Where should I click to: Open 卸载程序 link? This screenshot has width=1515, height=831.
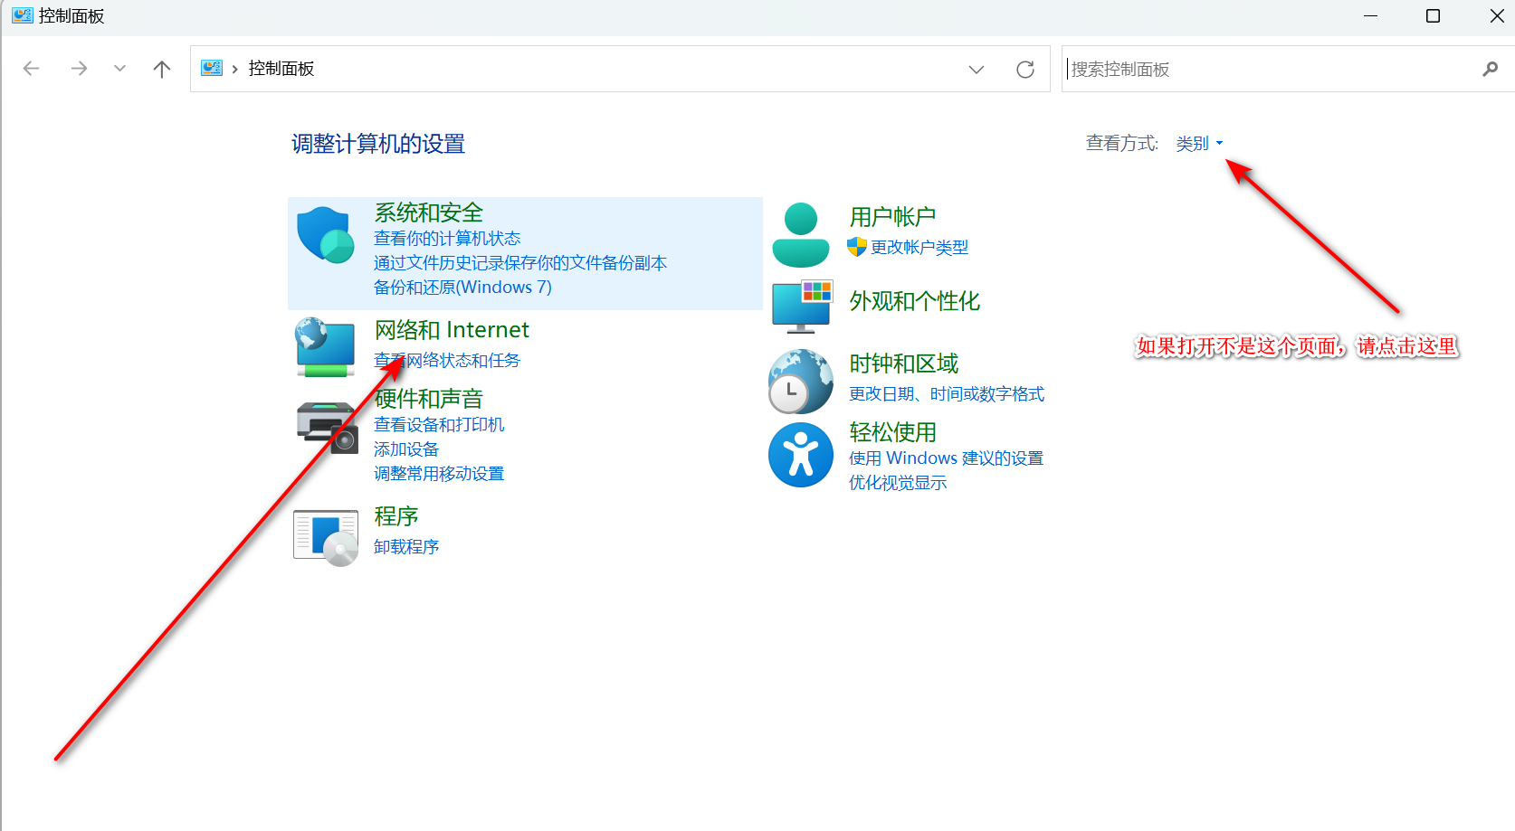tap(406, 547)
